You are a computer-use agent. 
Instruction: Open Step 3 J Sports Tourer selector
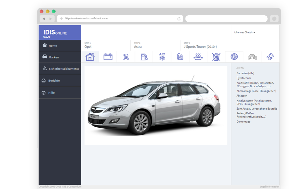click(230, 45)
